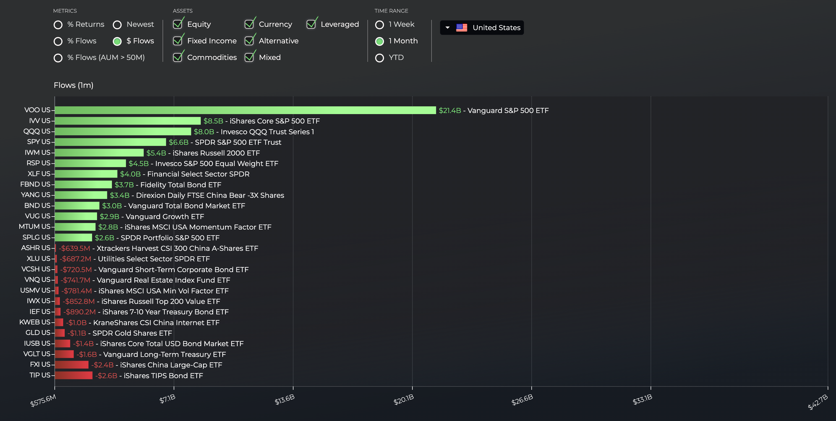Select the % Returns metric radio button
Screen dimensions: 836x421
click(x=58, y=25)
